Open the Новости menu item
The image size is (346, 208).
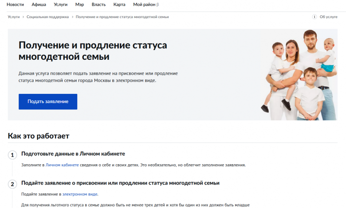pyautogui.click(x=15, y=4)
